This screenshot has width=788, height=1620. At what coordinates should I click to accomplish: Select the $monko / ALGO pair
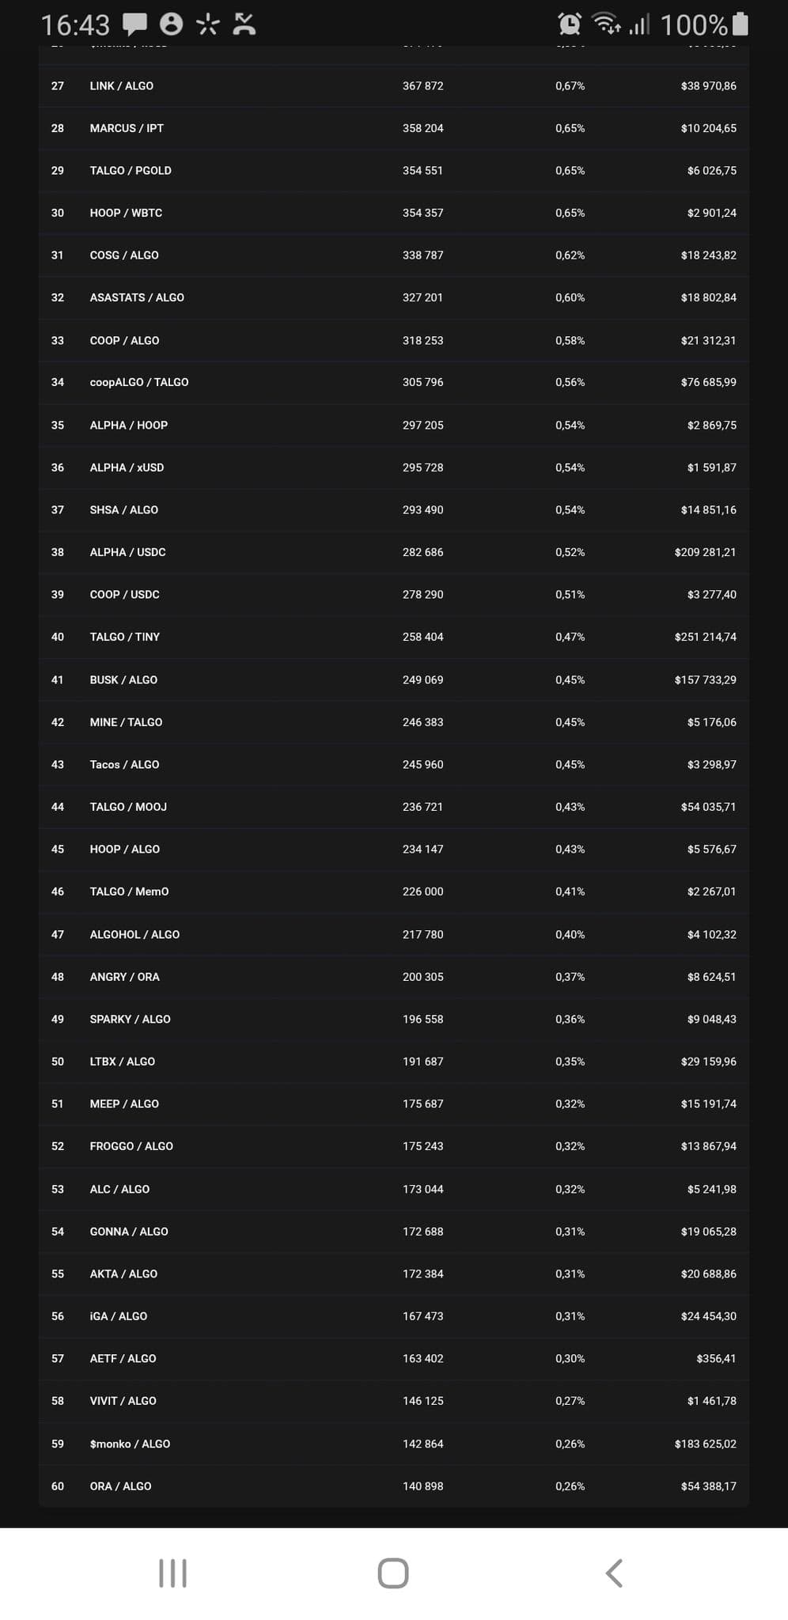(130, 1444)
